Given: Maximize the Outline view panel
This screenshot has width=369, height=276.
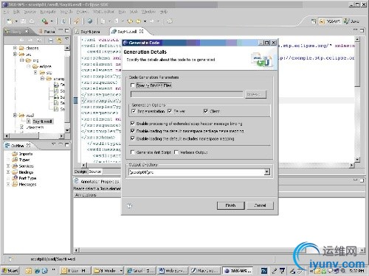Looking at the screenshot, I should (67, 145).
